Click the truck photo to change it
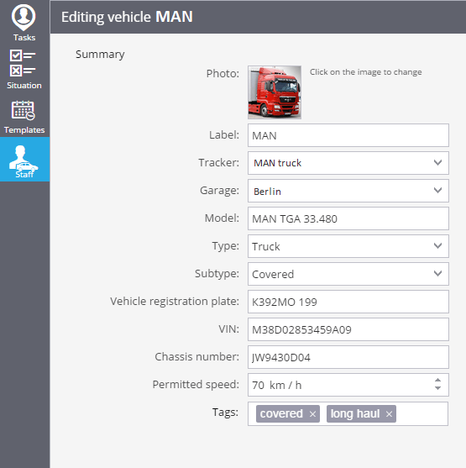The width and height of the screenshot is (466, 468). 275,92
